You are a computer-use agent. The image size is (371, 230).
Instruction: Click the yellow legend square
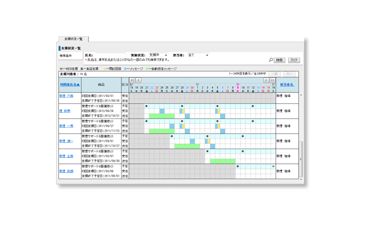pyautogui.click(x=105, y=69)
